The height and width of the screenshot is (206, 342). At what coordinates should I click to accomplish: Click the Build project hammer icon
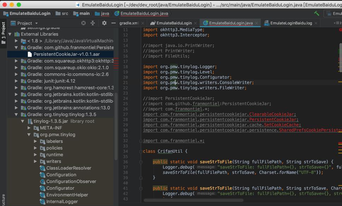click(317, 13)
